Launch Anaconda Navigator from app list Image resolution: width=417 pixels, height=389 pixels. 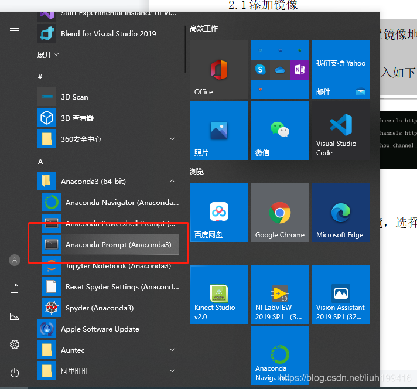click(112, 202)
